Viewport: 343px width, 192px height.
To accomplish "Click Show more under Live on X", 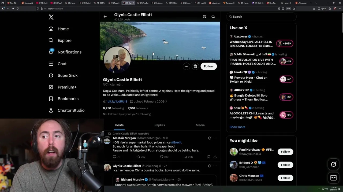I will (x=237, y=127).
